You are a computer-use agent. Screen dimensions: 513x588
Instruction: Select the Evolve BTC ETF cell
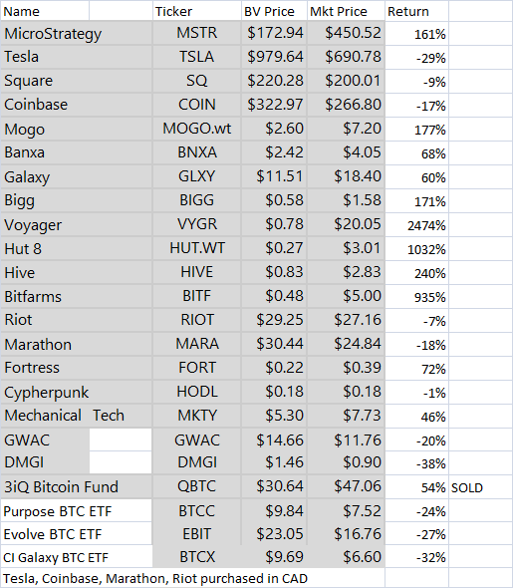click(77, 534)
